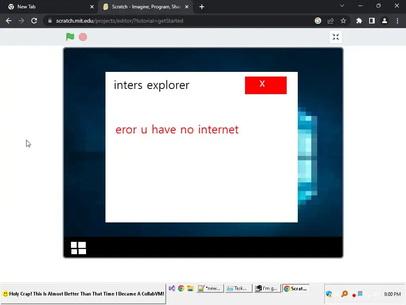This screenshot has height=305, width=406.
Task: Switch to the Scrat... Chrome taskbar button
Action: coord(296,288)
